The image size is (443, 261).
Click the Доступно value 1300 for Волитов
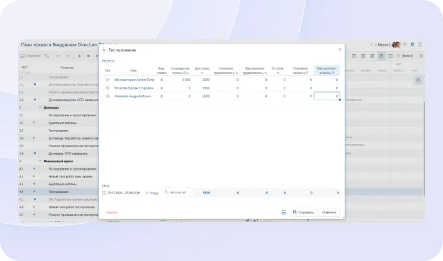(206, 88)
